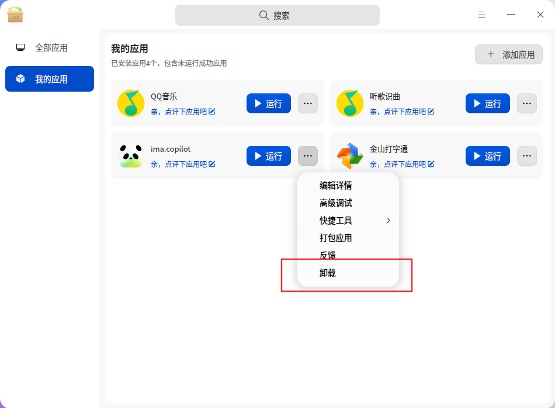
Task: Select 打包应用 in the context menu
Action: pyautogui.click(x=348, y=238)
